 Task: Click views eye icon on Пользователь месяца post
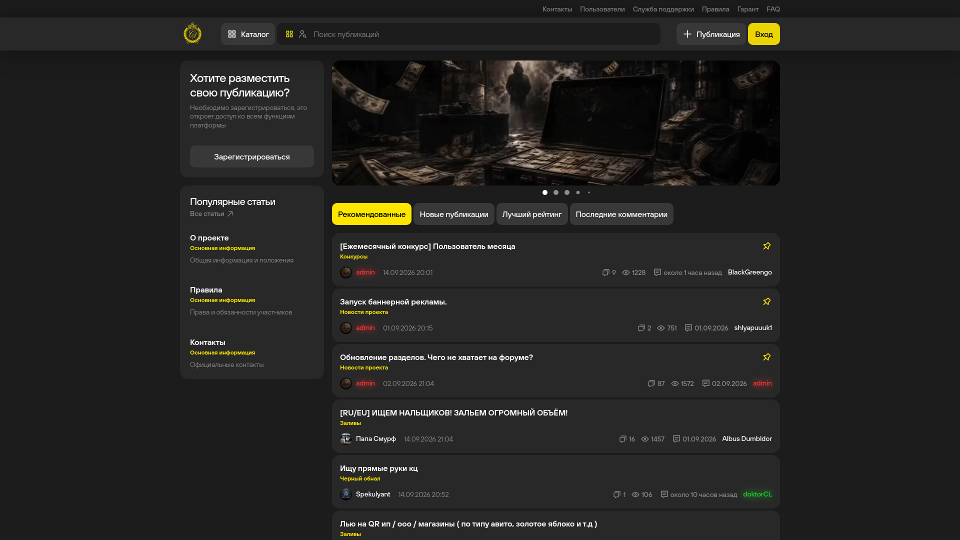click(626, 272)
